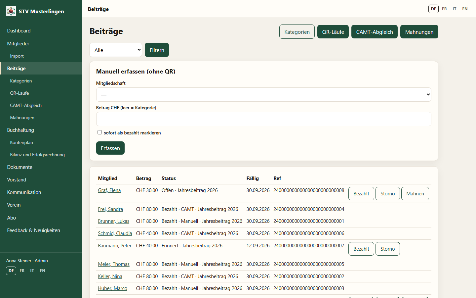Open the Alle status filter dropdown
The width and height of the screenshot is (476, 298).
pyautogui.click(x=116, y=50)
